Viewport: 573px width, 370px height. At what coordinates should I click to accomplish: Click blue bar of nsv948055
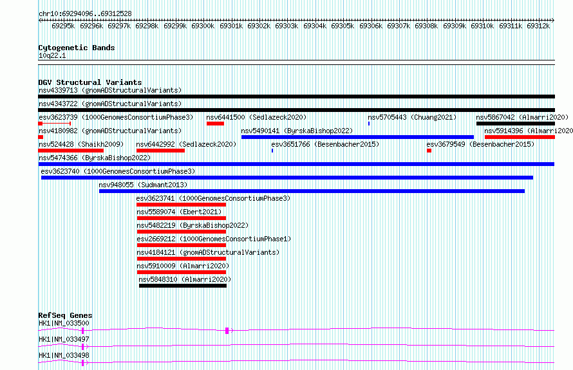click(x=312, y=191)
